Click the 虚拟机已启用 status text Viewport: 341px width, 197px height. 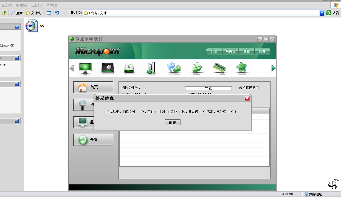(249, 88)
